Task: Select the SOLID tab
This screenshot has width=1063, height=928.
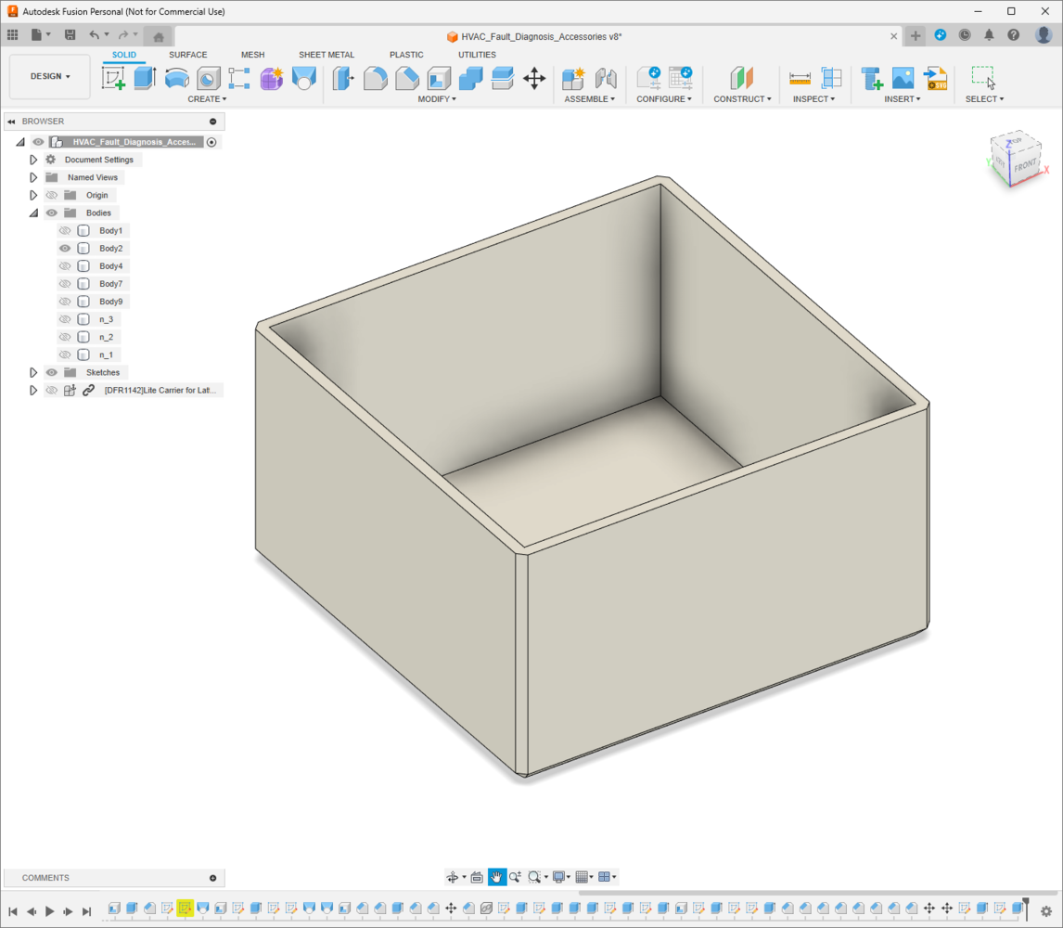Action: point(124,55)
